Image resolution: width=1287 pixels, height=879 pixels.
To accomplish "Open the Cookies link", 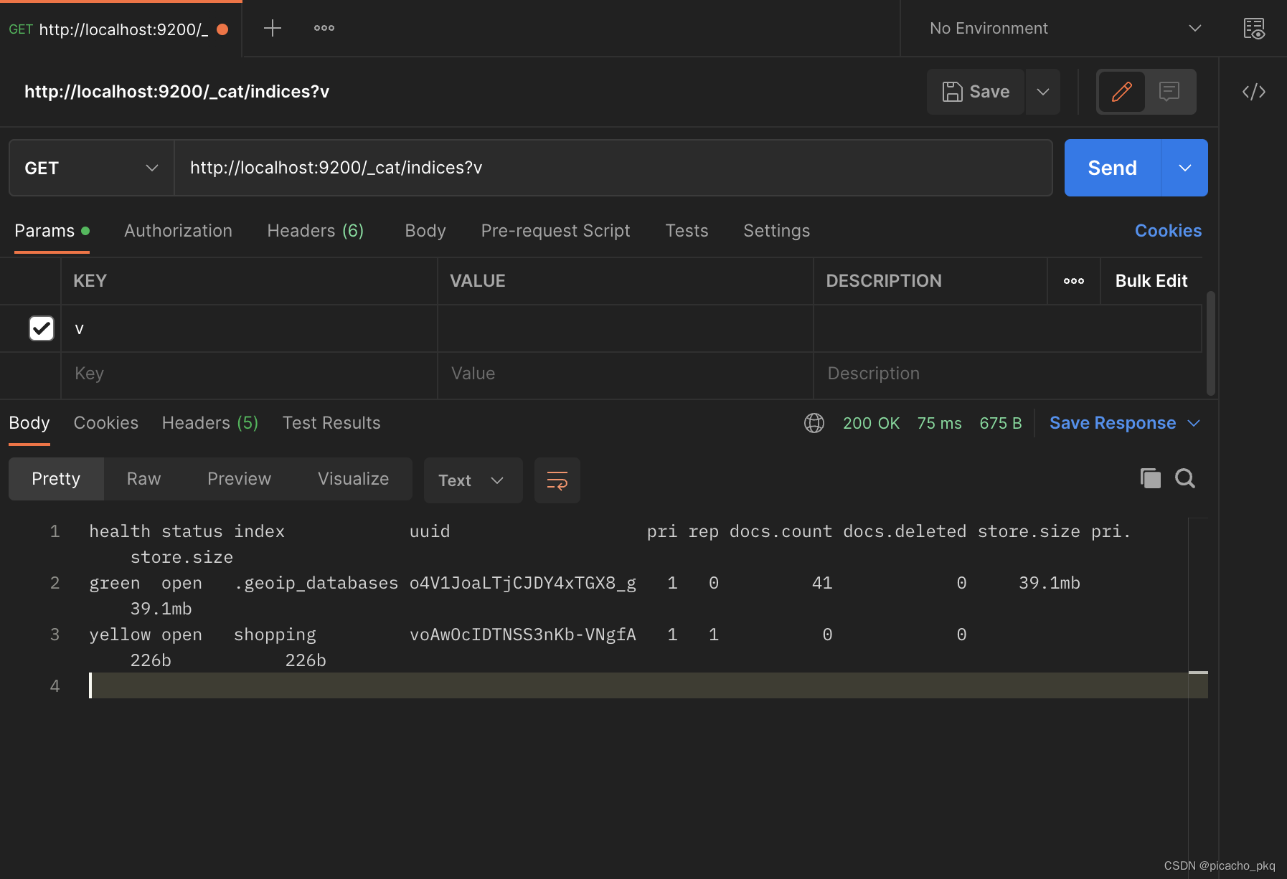I will 1167,231.
